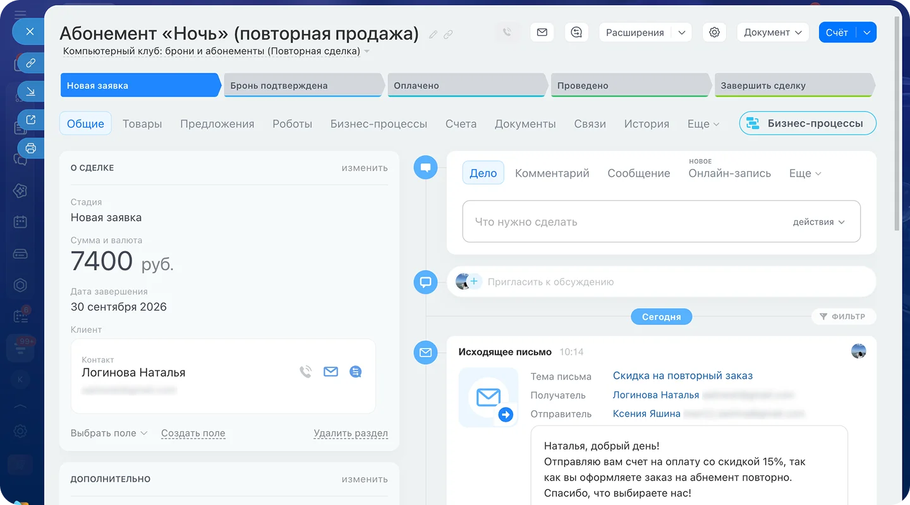Select the Новая заявка stage
910x505 pixels.
[x=140, y=85]
